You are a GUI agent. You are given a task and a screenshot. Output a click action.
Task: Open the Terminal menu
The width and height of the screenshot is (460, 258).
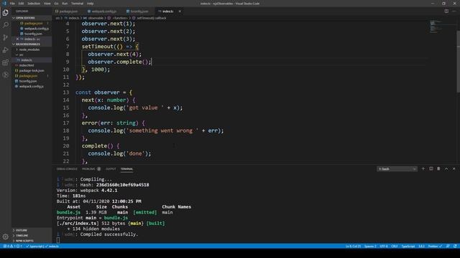pos(77,4)
